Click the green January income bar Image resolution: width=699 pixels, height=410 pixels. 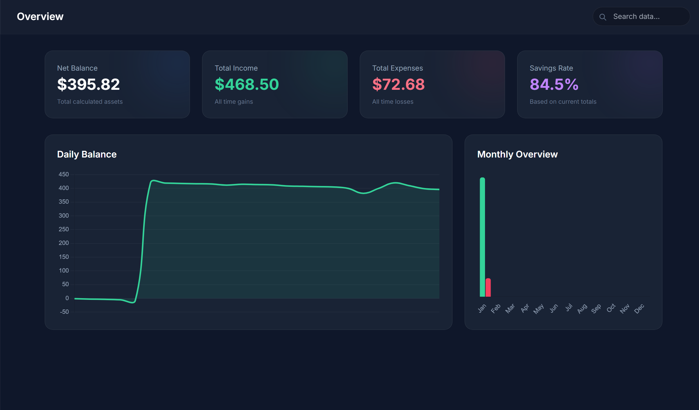(x=482, y=237)
